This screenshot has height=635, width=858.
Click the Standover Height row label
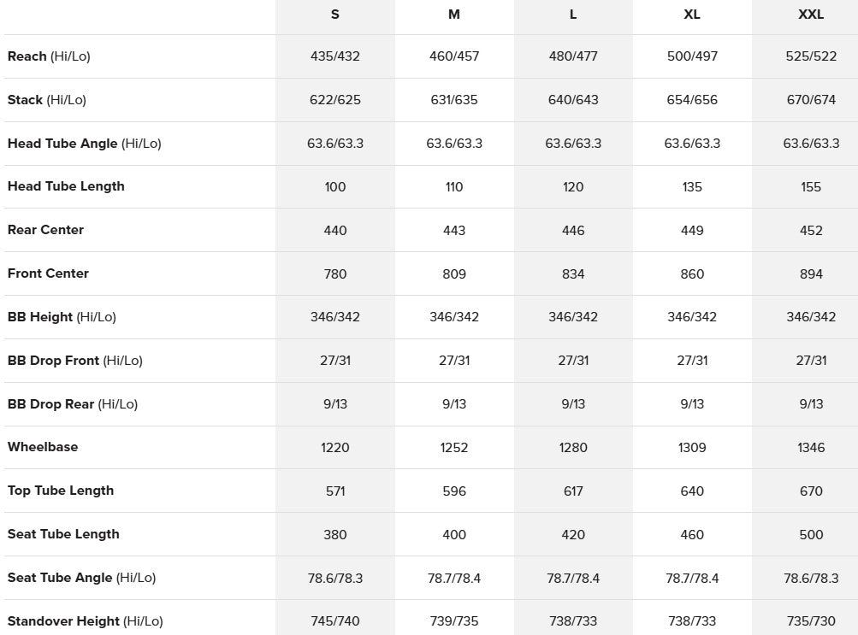[x=85, y=621]
